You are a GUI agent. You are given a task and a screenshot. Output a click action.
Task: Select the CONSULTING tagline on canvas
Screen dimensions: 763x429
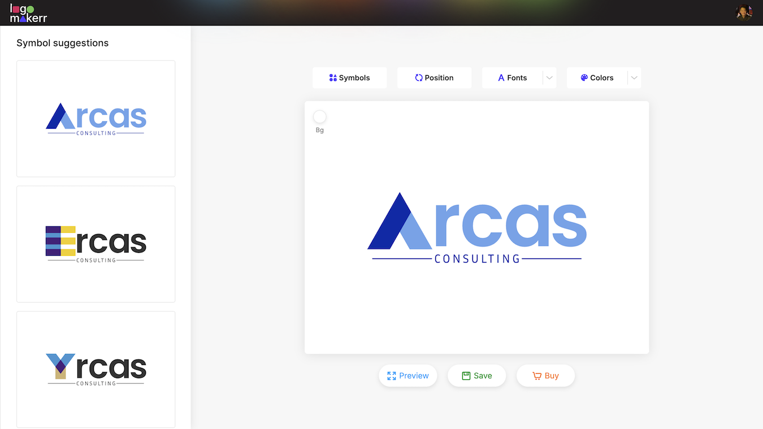[x=477, y=259]
